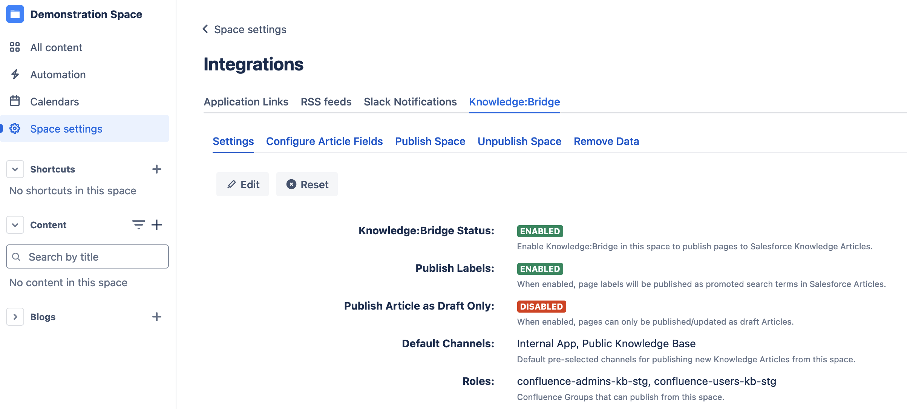
Task: Open the Unpublish Space link
Action: pos(519,141)
